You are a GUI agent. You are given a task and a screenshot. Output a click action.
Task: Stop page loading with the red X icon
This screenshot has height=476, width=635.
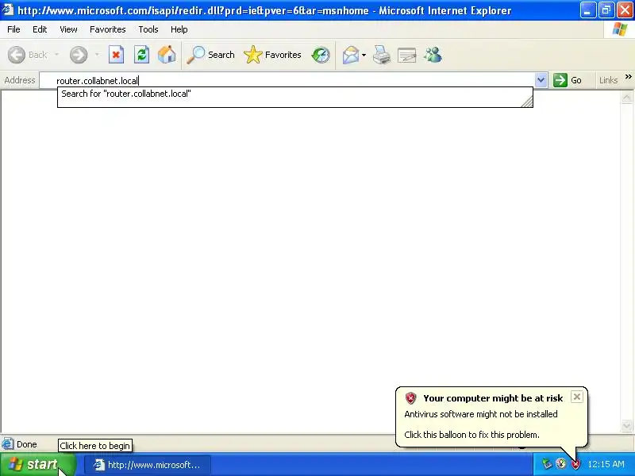coord(116,55)
